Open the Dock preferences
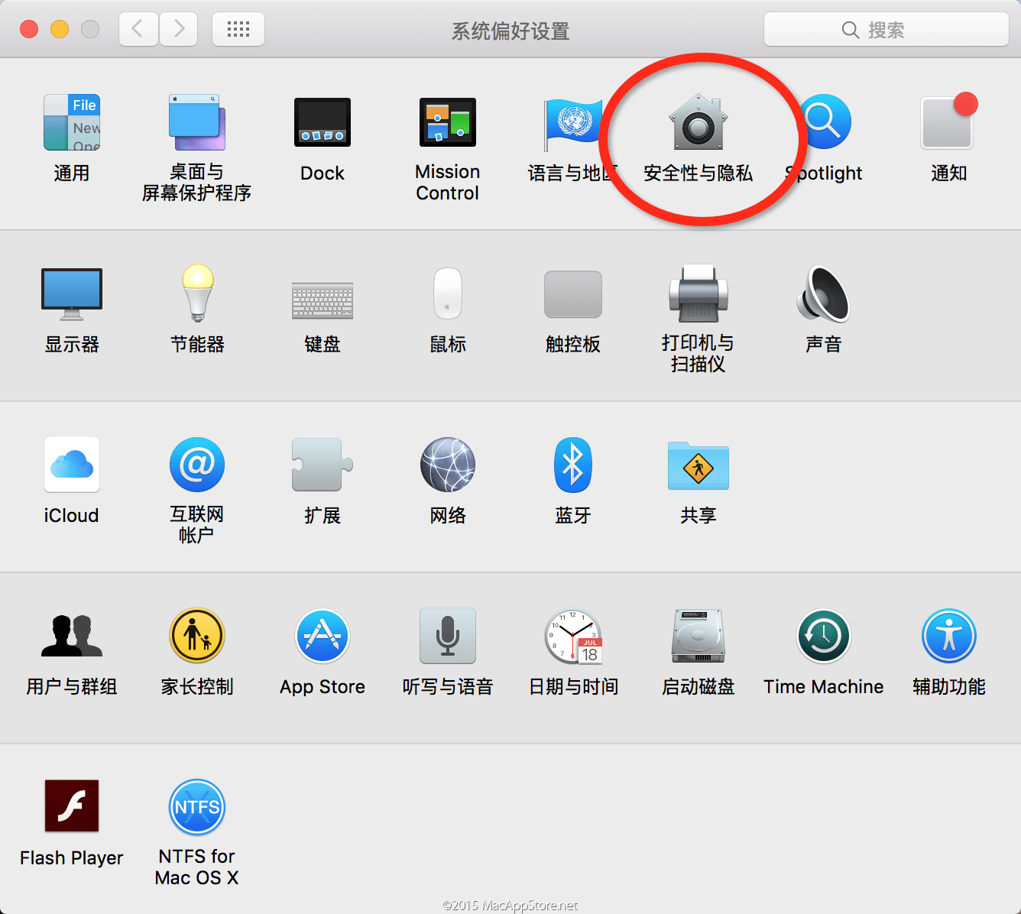The image size is (1021, 914). pos(322,122)
